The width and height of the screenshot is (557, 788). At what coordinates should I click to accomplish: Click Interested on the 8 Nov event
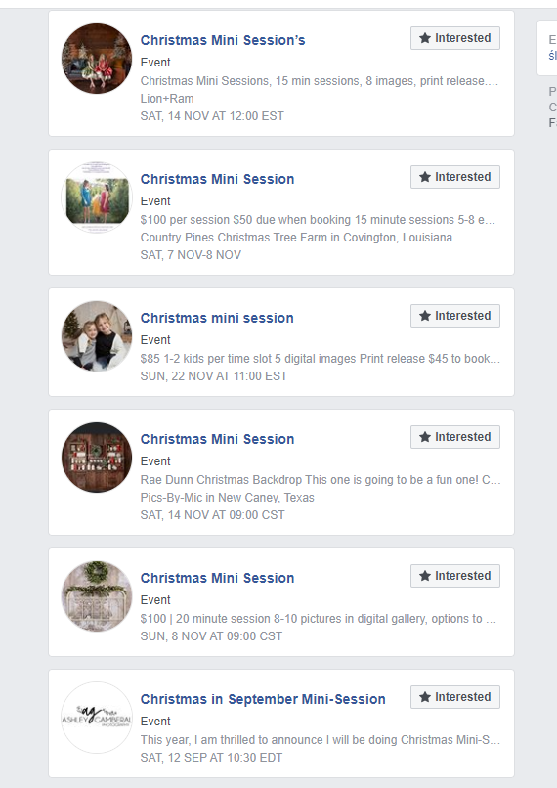(455, 576)
